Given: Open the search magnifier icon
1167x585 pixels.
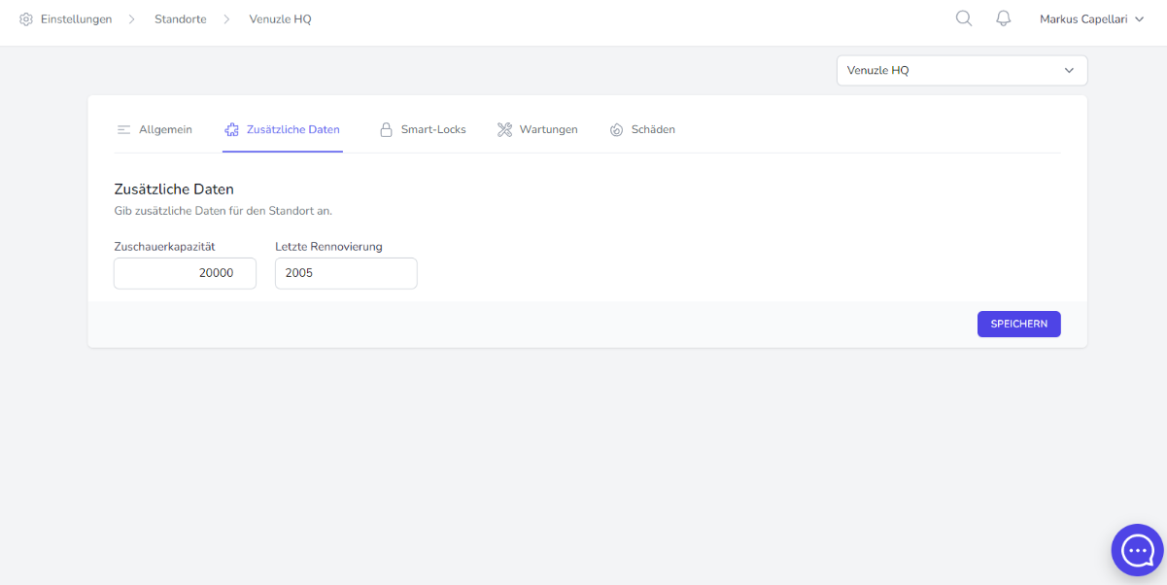Looking at the screenshot, I should (x=964, y=18).
